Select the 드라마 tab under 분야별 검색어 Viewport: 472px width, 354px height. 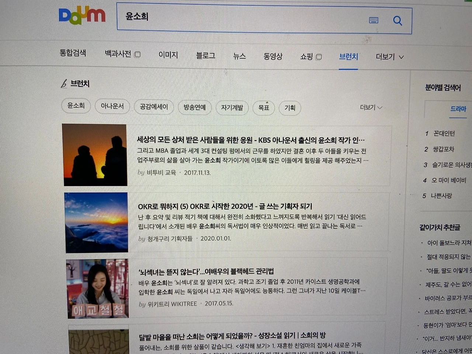coord(458,109)
